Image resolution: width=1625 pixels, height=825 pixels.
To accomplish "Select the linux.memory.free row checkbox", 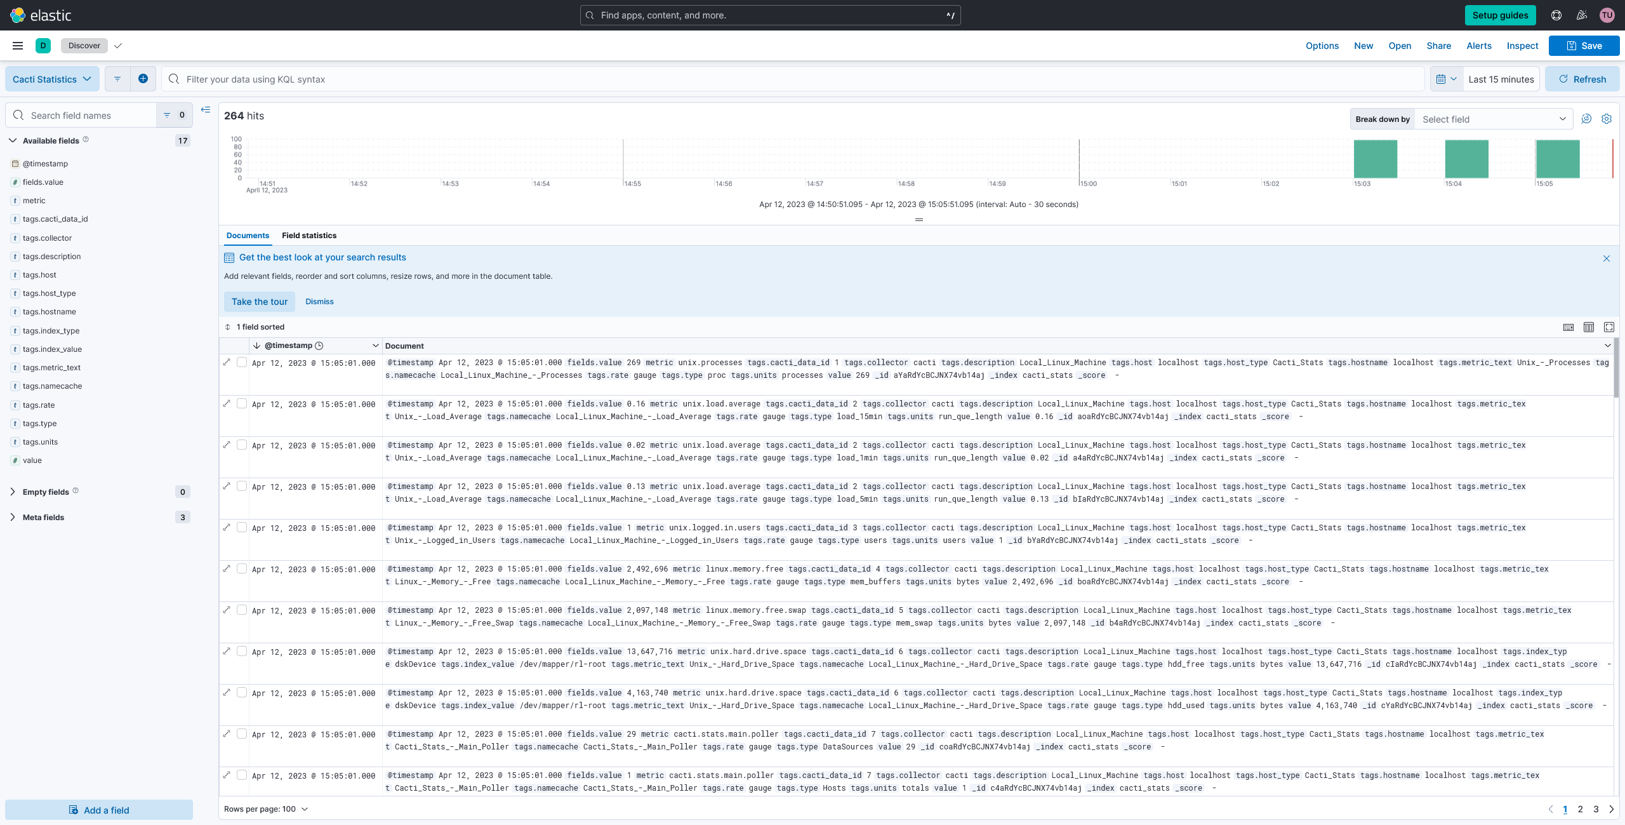I will [x=242, y=568].
